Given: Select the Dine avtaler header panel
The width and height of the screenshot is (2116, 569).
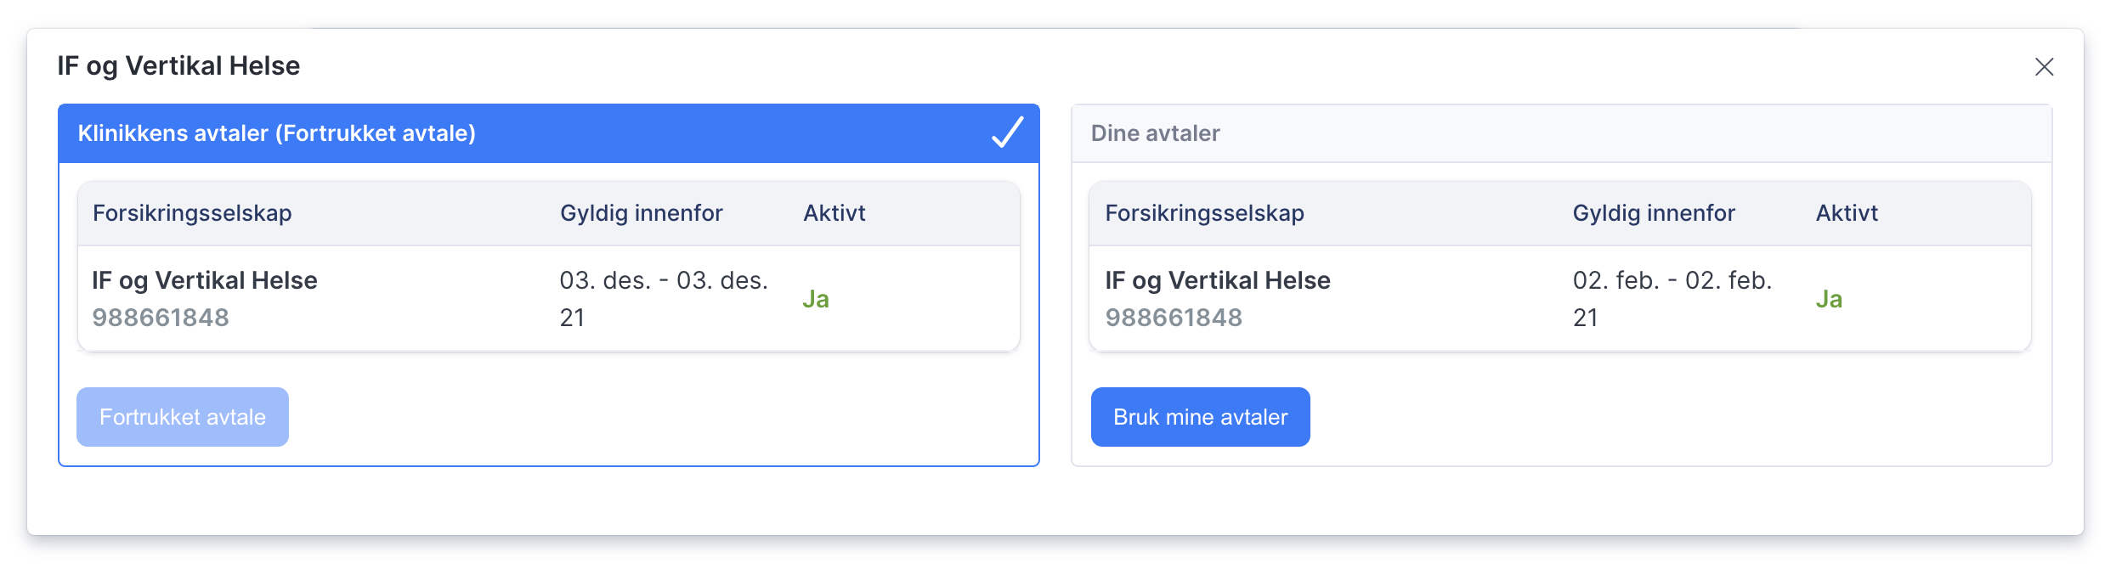Looking at the screenshot, I should [x=1562, y=133].
